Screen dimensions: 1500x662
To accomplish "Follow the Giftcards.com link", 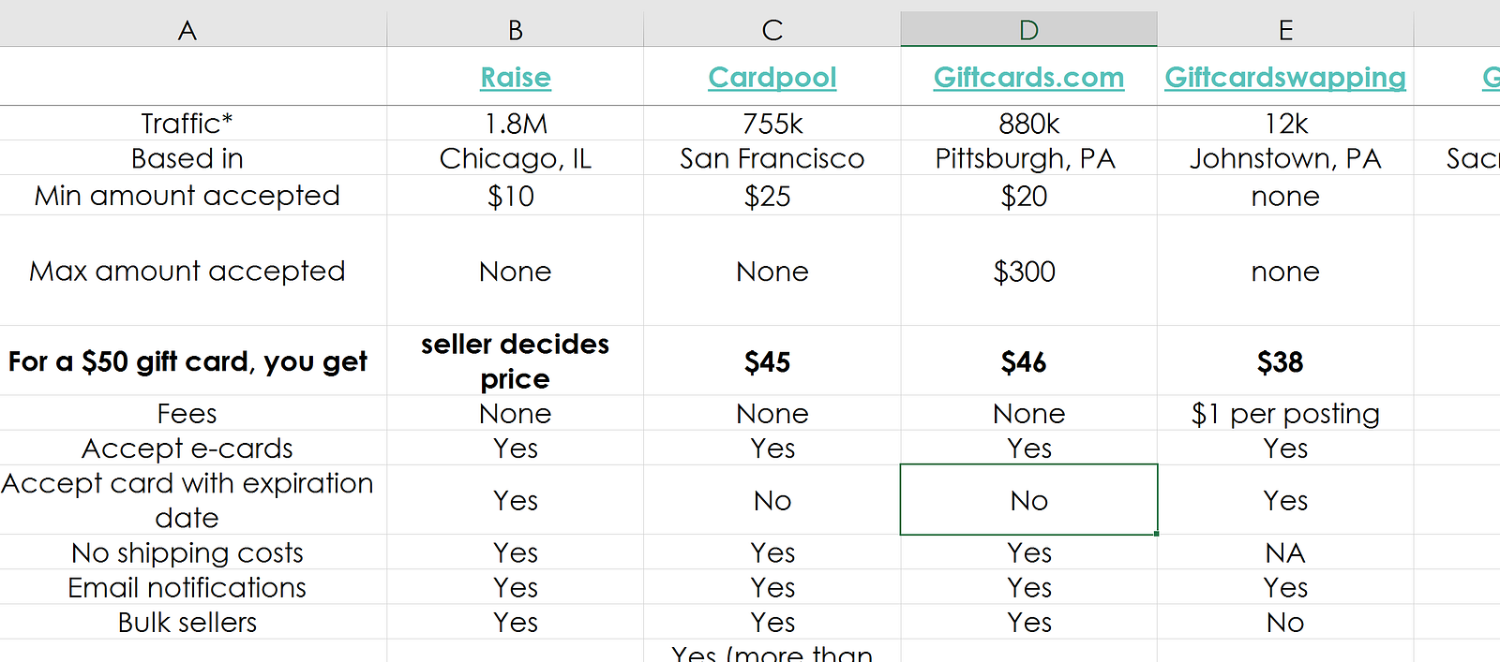I will 1028,78.
